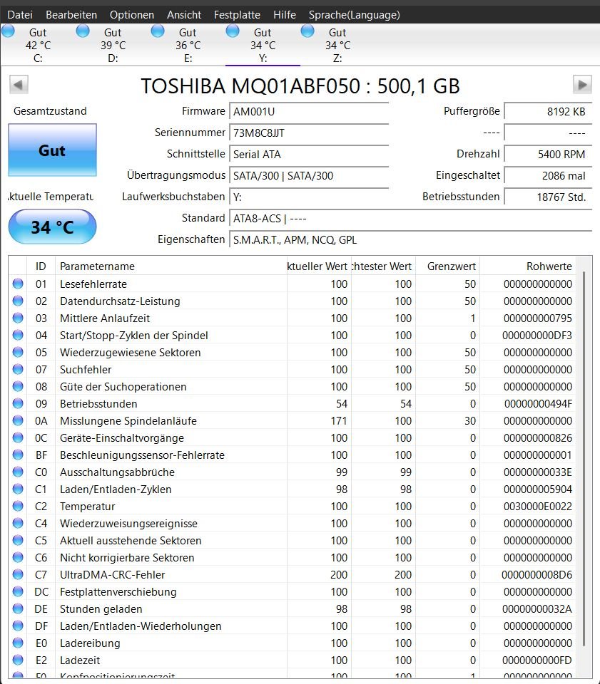Open the Festplatte menu
Screen dimensions: 600x684
tap(237, 15)
